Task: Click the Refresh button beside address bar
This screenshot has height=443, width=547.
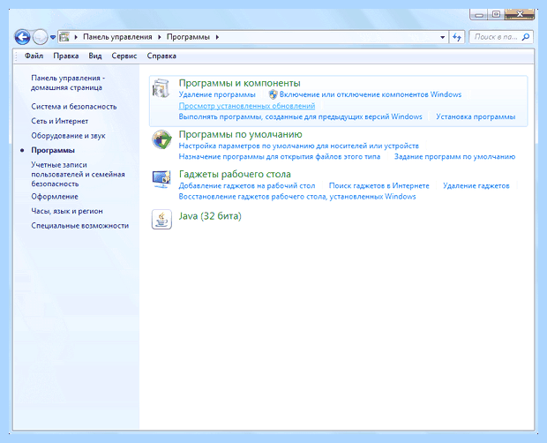Action: [x=457, y=37]
